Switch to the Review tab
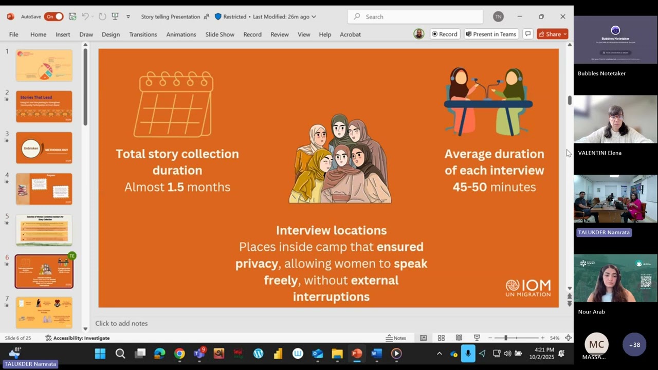Viewport: 658px width, 370px height. click(280, 34)
